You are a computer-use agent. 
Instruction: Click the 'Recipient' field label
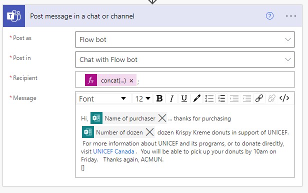click(25, 77)
